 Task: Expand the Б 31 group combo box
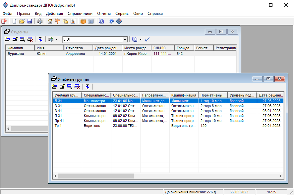[125, 40]
